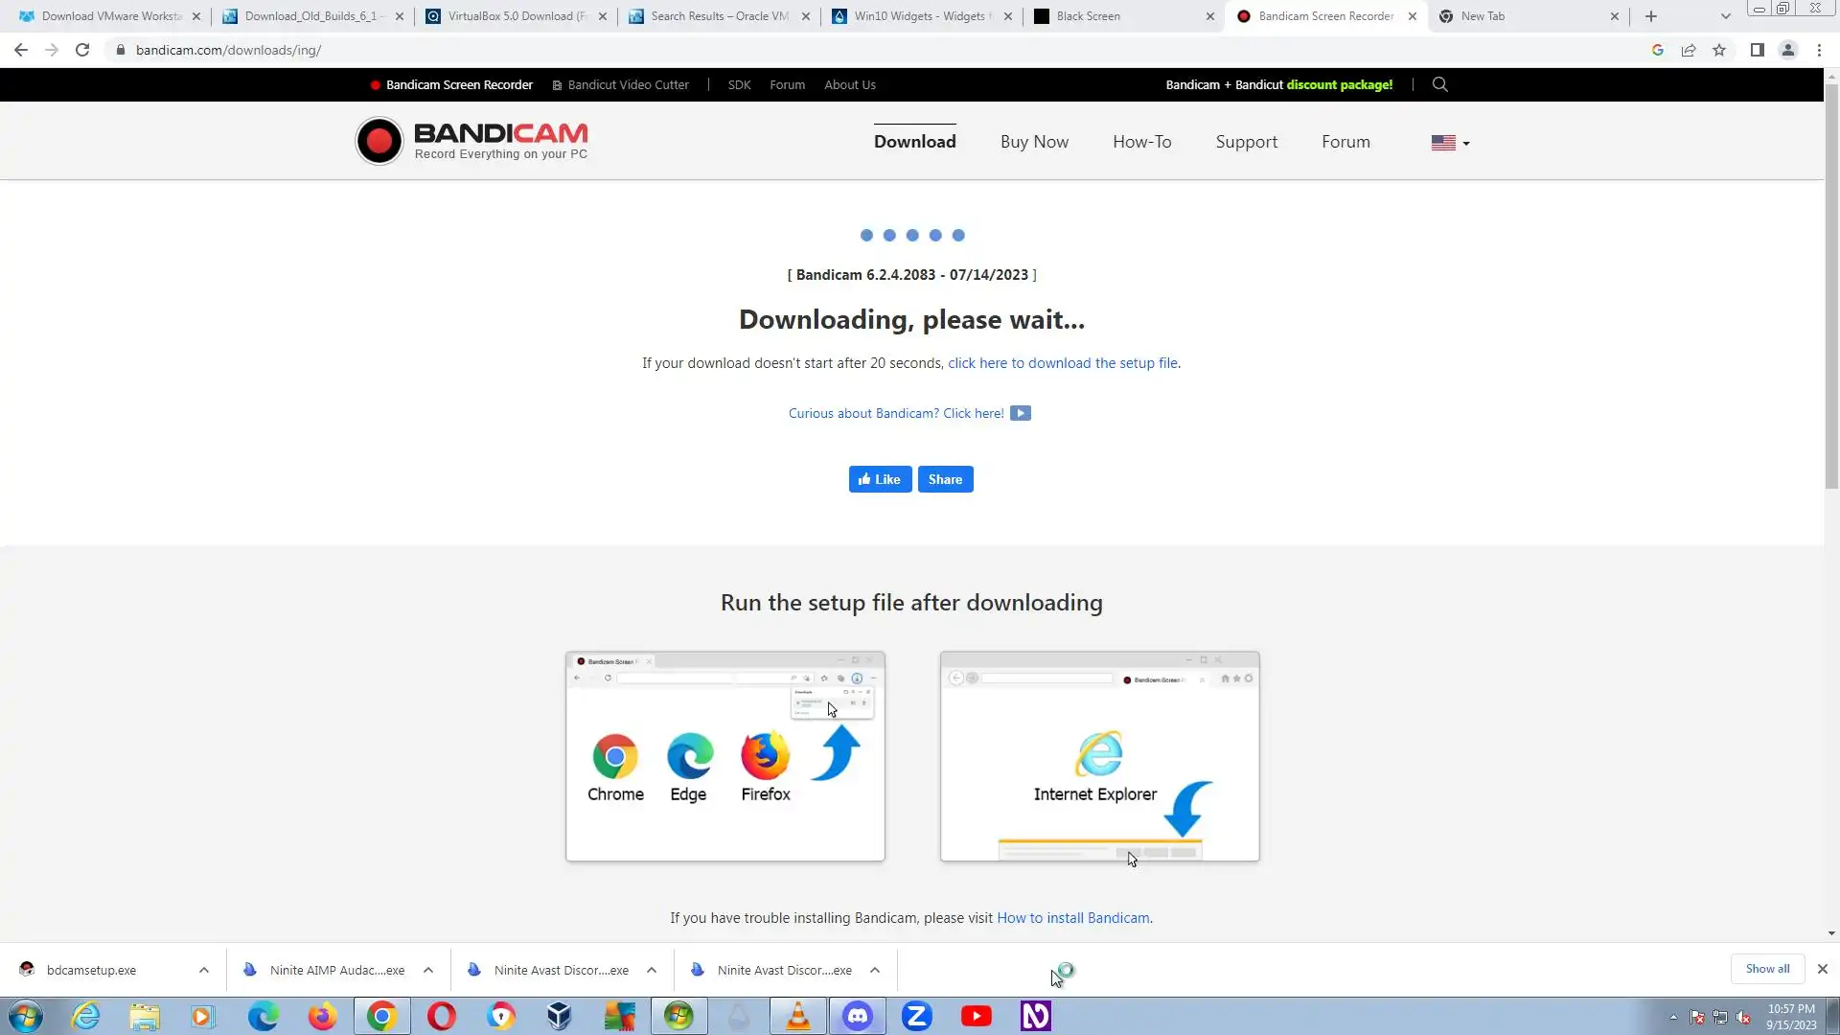Launch VLC media player from taskbar
This screenshot has height=1035, width=1840.
[x=797, y=1016]
